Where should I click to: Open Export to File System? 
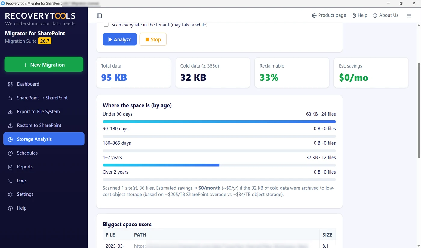44,112
